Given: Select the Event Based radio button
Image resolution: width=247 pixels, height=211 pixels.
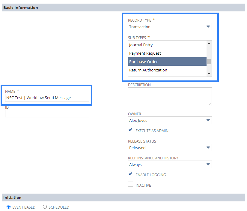Looking at the screenshot, I should tap(8, 206).
